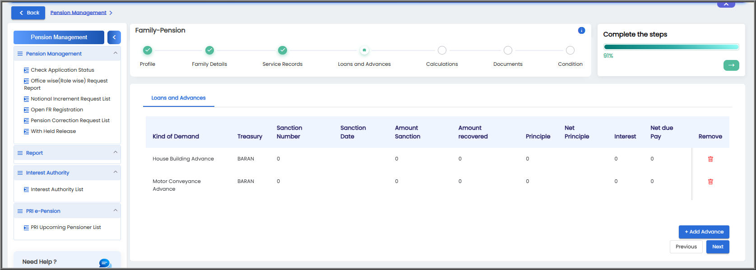Click the icon beside PRI Upcoming Pensioner List

pos(26,228)
